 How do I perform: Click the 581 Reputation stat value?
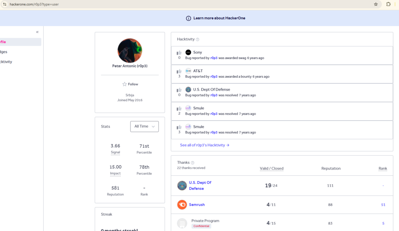[x=115, y=188]
